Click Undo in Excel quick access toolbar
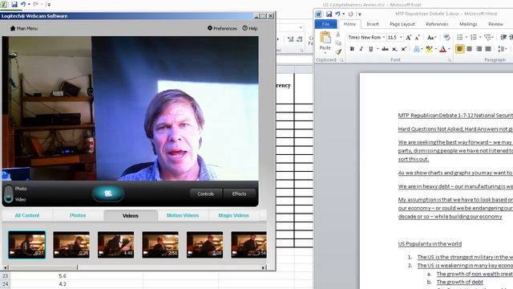Screen dimensions: 513x289 [x=23, y=4]
